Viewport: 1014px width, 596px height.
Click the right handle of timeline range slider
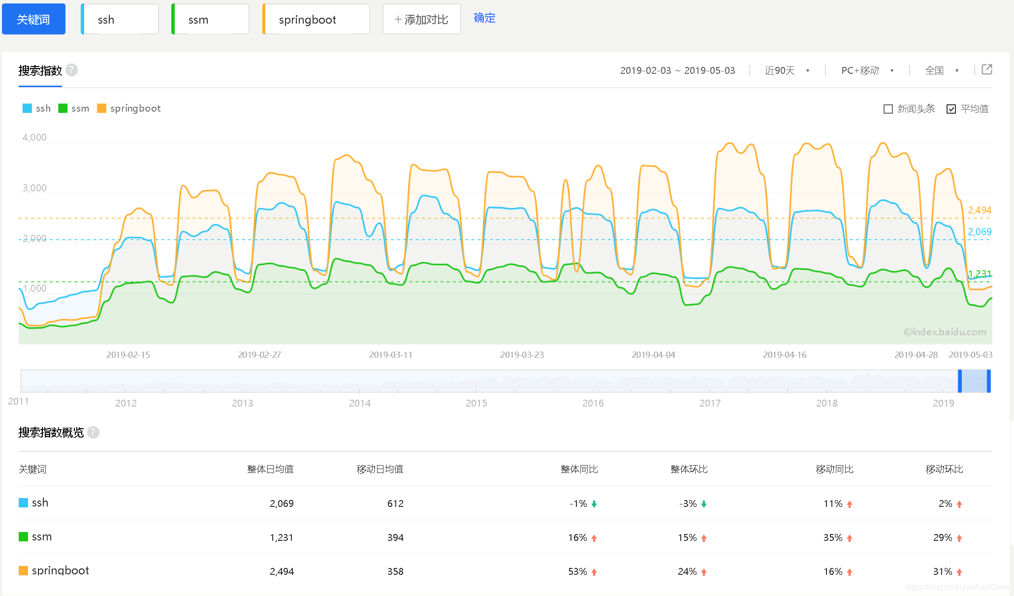[x=988, y=381]
